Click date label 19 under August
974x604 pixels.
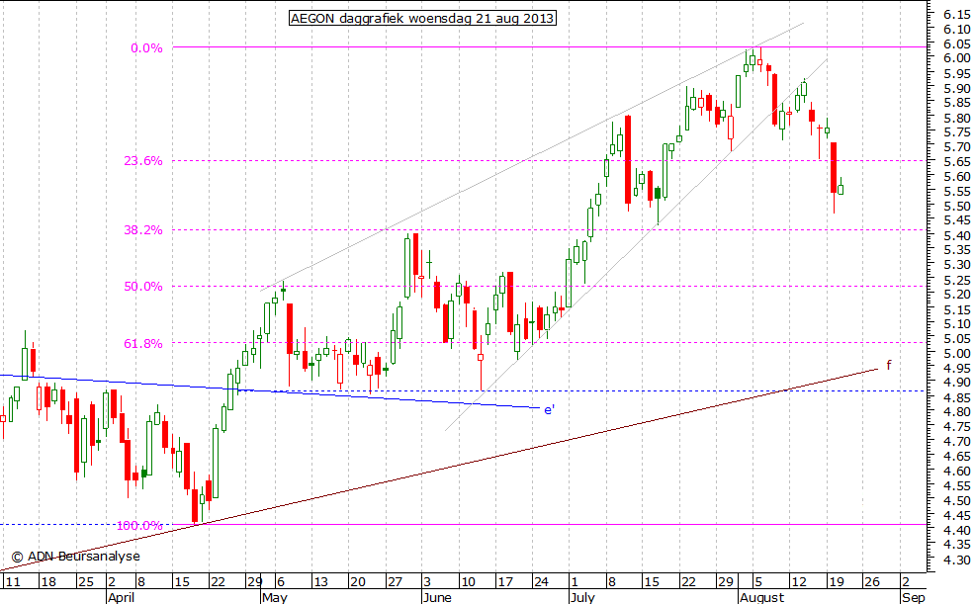coord(837,582)
